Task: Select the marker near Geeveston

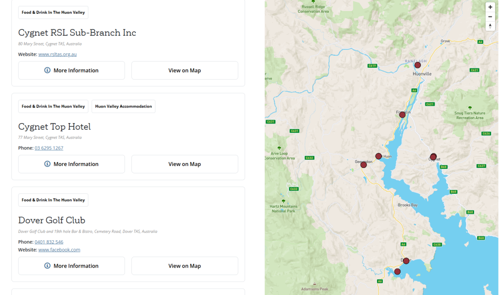Action: (x=363, y=165)
